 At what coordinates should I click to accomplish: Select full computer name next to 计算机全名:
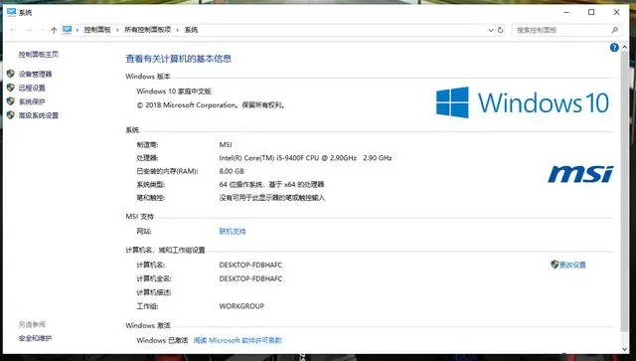[250, 278]
